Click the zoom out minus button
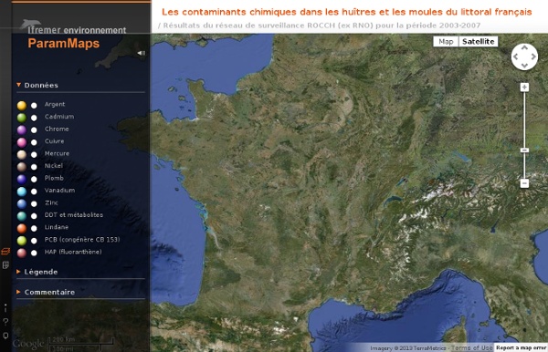 524,183
